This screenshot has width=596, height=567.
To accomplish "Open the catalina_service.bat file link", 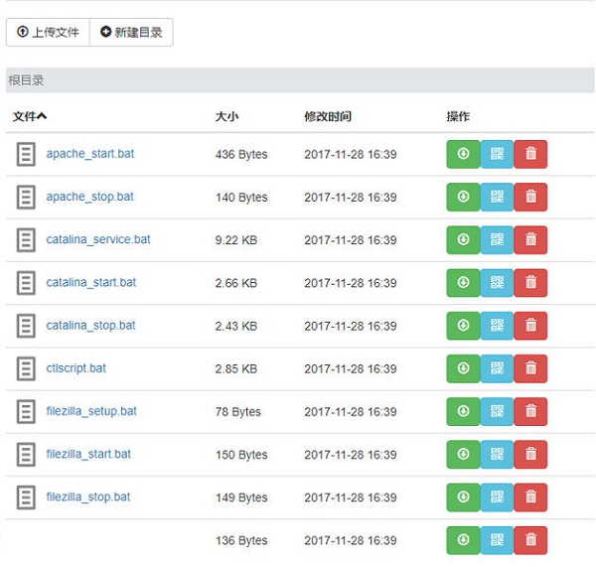I will pyautogui.click(x=98, y=239).
